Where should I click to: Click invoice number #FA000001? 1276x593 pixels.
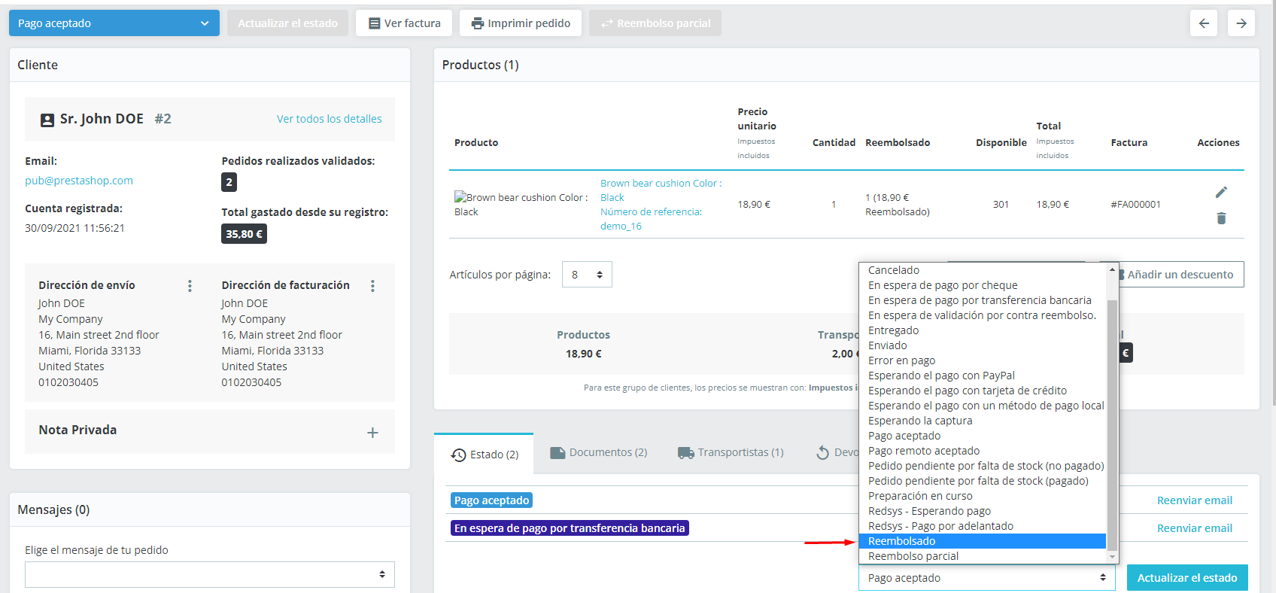pyautogui.click(x=1136, y=205)
